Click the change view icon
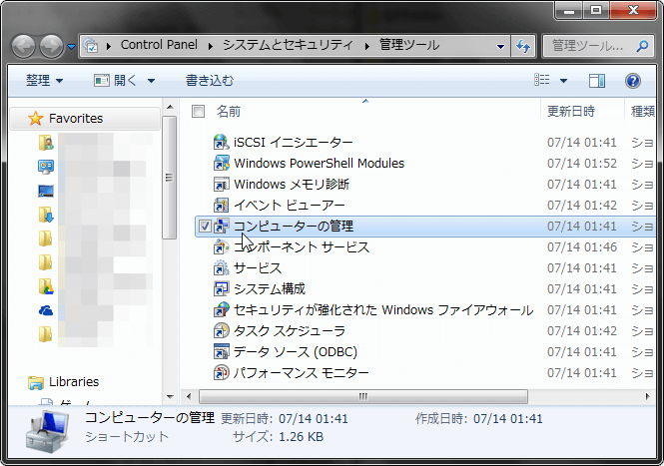Image resolution: width=664 pixels, height=466 pixels. [x=542, y=80]
